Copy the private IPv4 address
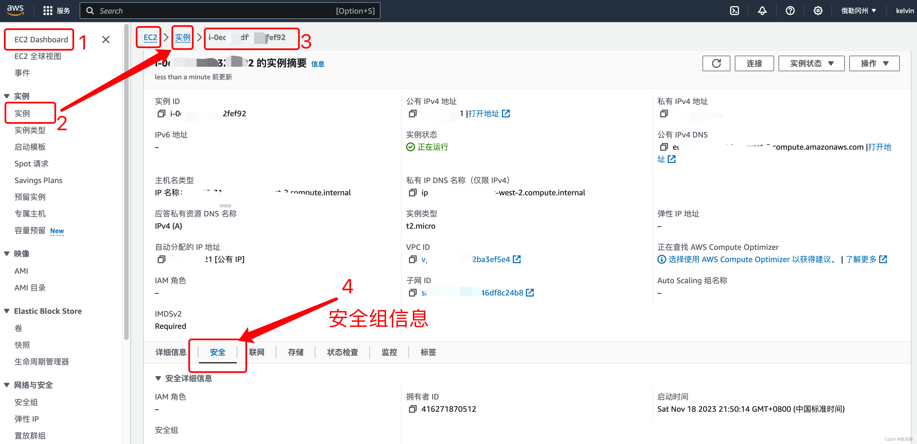Viewport: 917px width, 444px height. [664, 114]
